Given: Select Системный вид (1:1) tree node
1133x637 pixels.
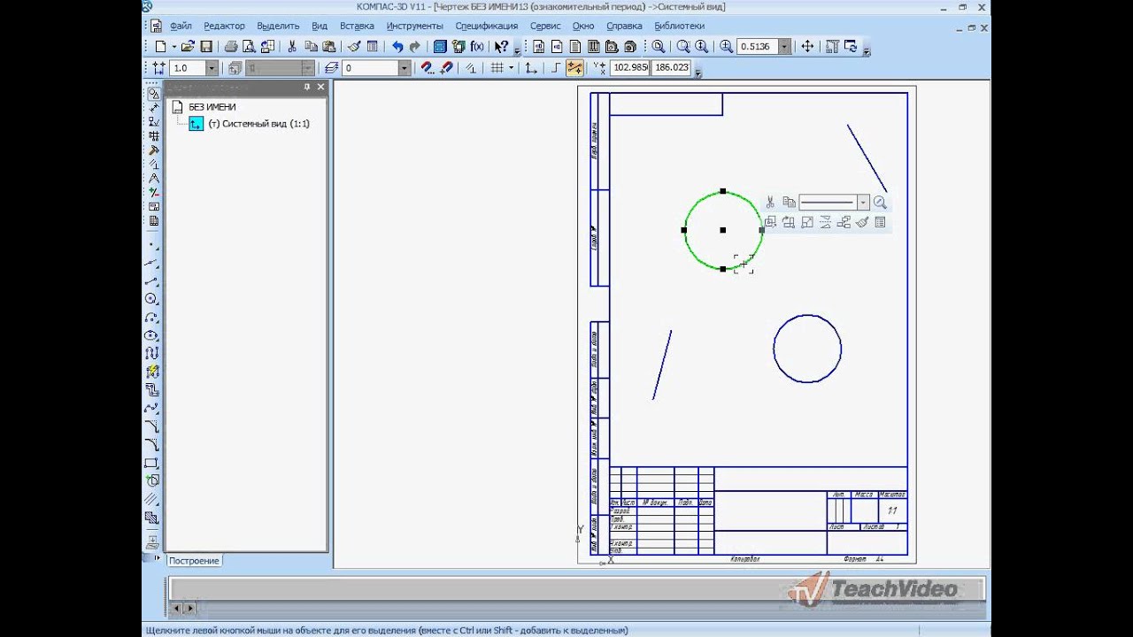Looking at the screenshot, I should tap(258, 124).
